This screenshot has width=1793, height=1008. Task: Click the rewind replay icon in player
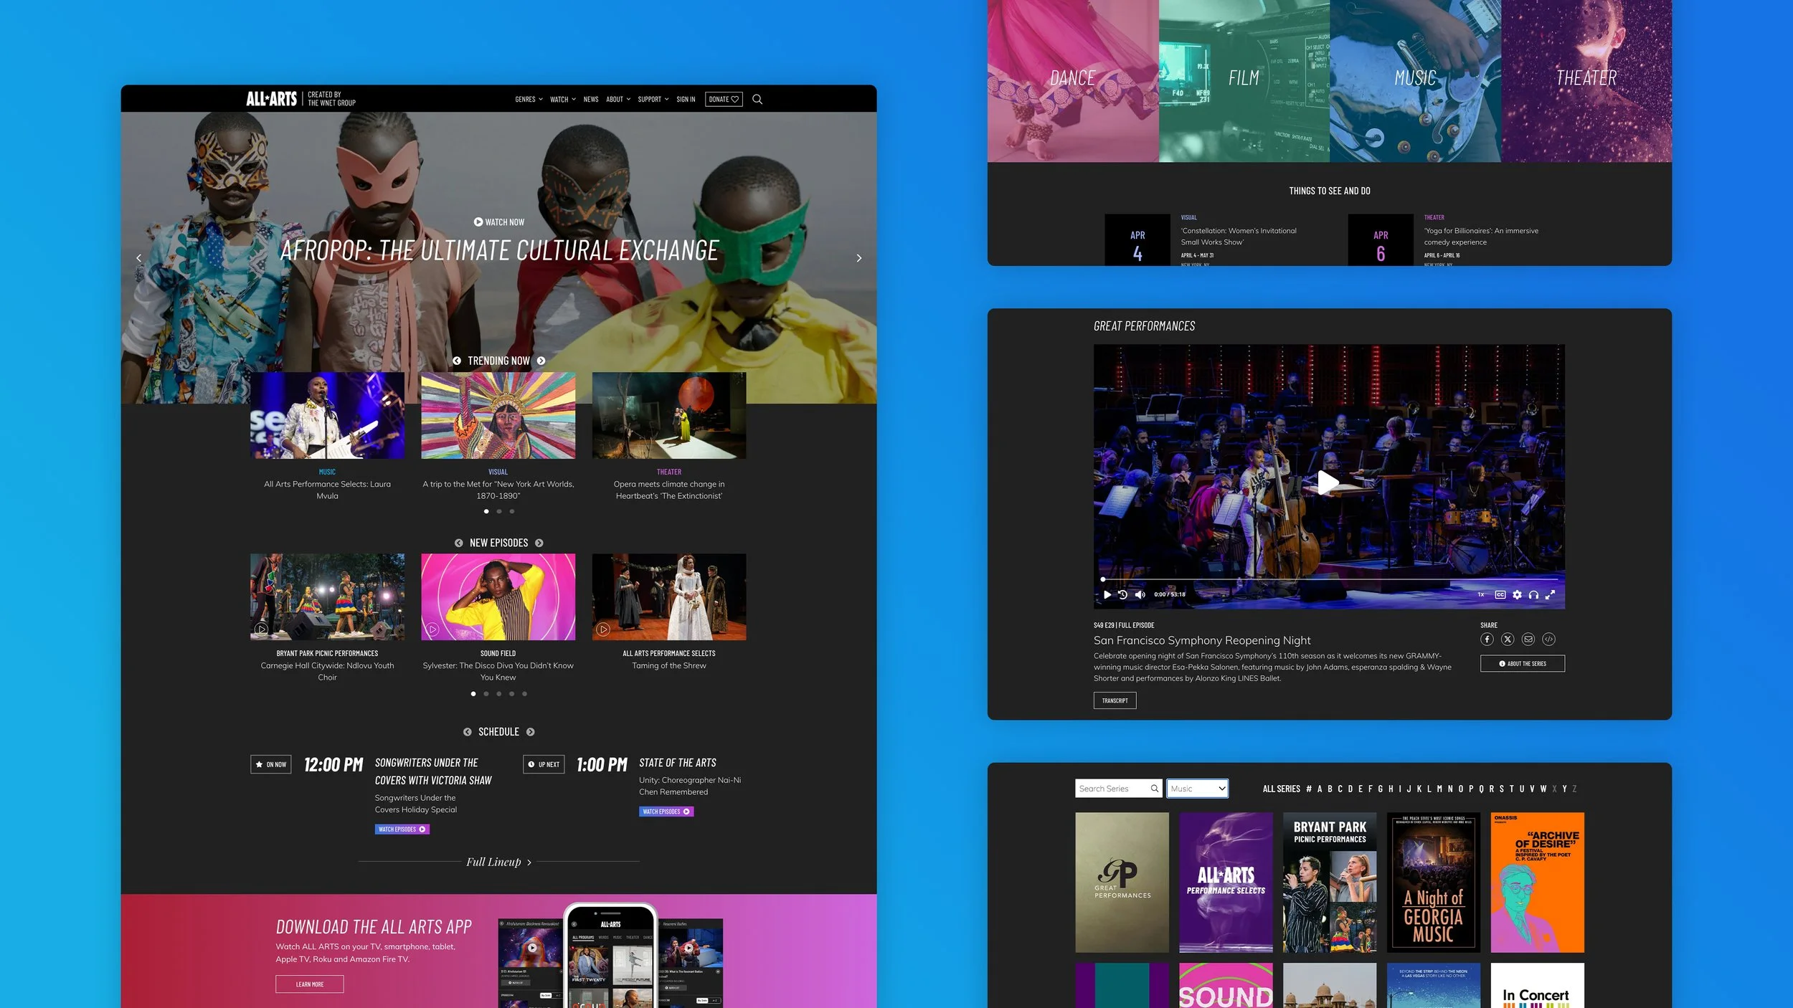1123,594
